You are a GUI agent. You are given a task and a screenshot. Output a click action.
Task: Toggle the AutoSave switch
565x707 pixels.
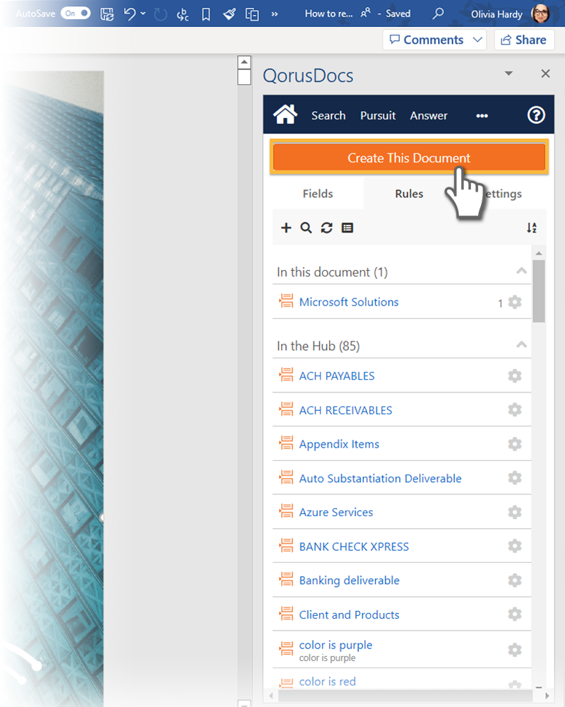76,13
